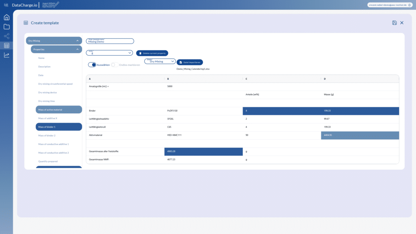Click column A header

[125, 79]
